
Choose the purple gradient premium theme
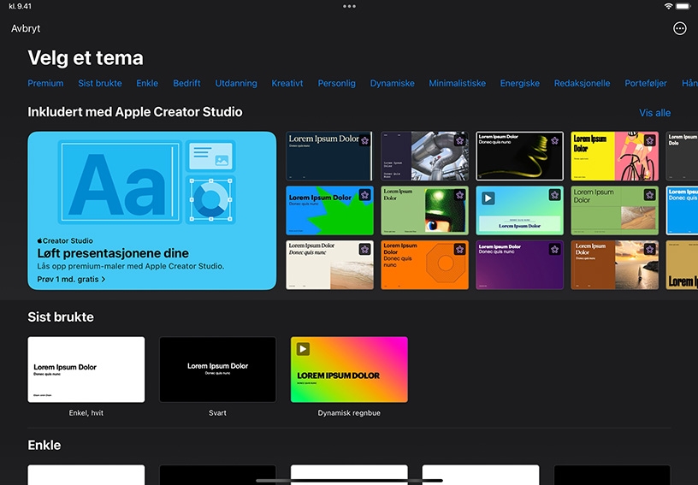(519, 265)
